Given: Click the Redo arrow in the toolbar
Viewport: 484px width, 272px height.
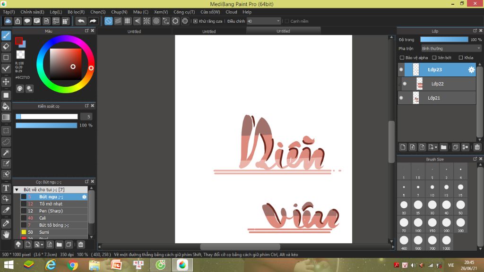Looking at the screenshot, I should coord(93,21).
